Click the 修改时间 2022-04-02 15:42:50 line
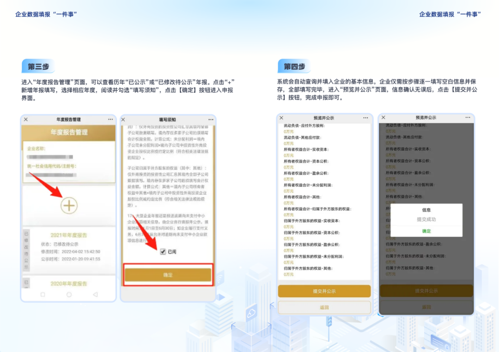 tap(70, 251)
